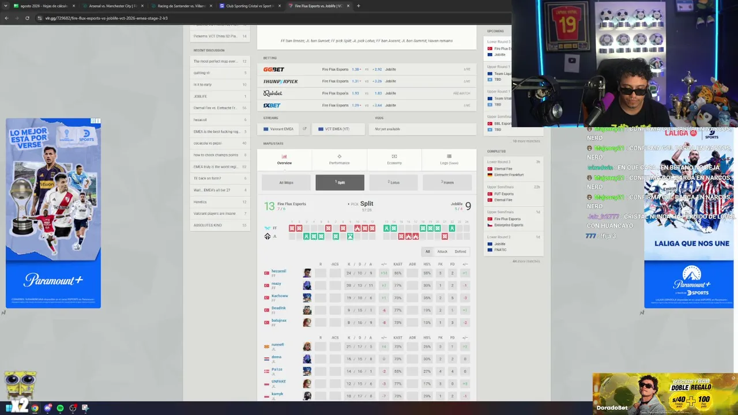Screen dimensions: 738x415
Task: Show All sides stats filter
Action: point(428,251)
